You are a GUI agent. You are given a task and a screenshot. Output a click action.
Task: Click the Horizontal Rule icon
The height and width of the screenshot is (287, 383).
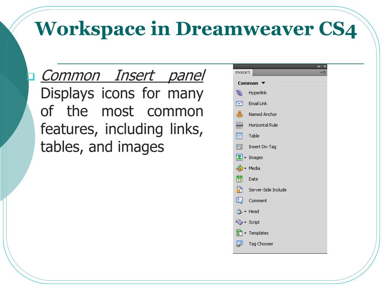(239, 125)
